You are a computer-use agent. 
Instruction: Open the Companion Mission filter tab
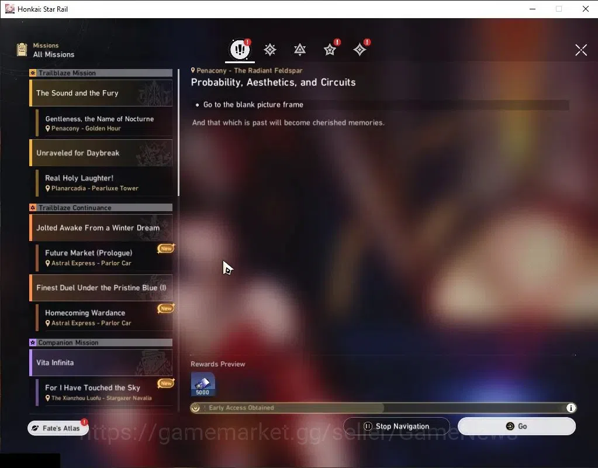[330, 50]
